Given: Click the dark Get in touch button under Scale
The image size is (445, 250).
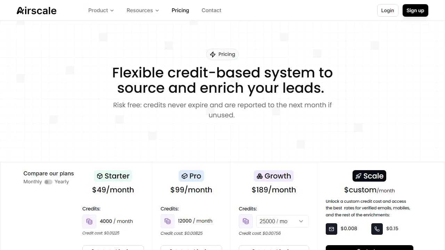Looking at the screenshot, I should tap(369, 248).
